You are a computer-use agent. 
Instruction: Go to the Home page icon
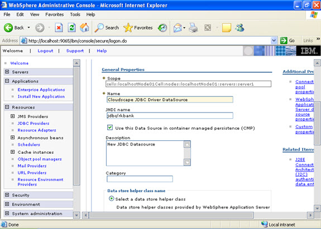[x=84, y=27]
